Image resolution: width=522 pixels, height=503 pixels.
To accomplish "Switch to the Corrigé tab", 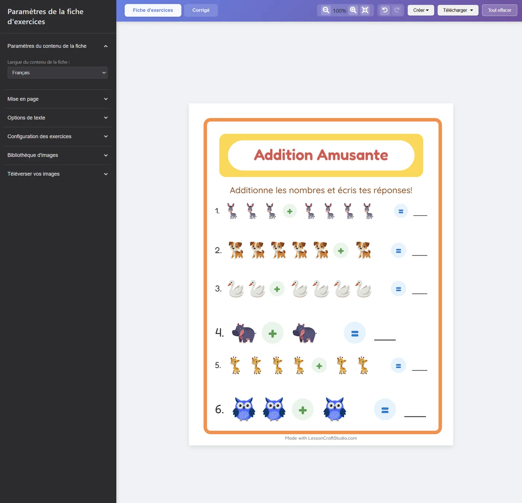I will click(x=201, y=10).
